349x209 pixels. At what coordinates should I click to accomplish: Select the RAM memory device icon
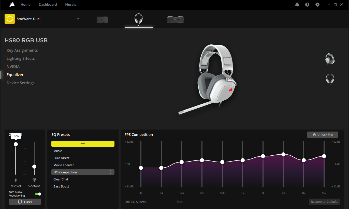175,20
